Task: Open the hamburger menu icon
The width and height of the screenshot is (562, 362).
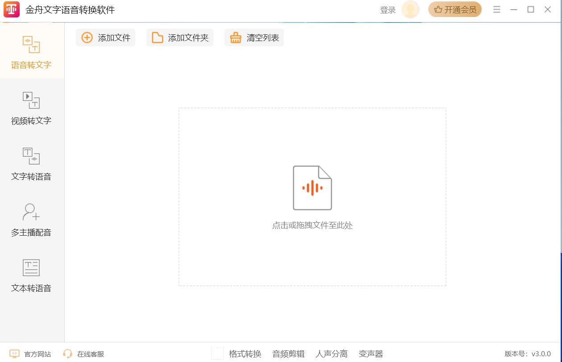Action: coord(496,10)
